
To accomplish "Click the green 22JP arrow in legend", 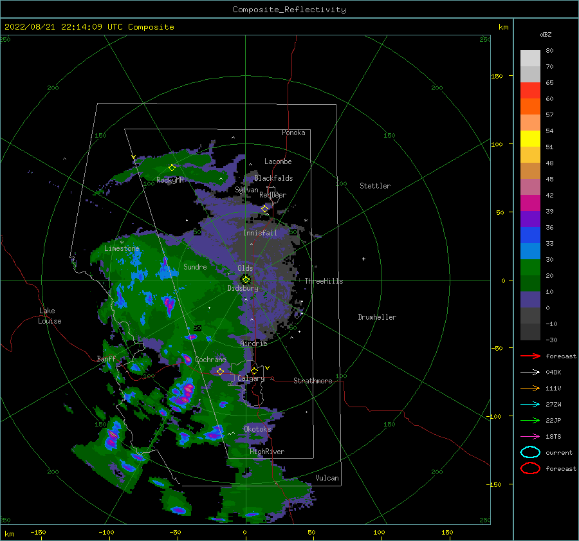I will (530, 420).
